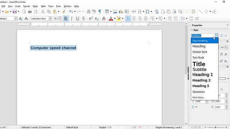Toggle Center alignment button
The width and height of the screenshot is (230, 129).
coord(134,19)
